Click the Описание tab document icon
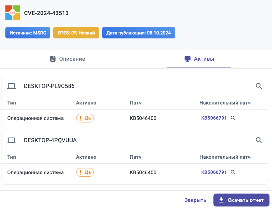The image size is (272, 209). coord(53,59)
